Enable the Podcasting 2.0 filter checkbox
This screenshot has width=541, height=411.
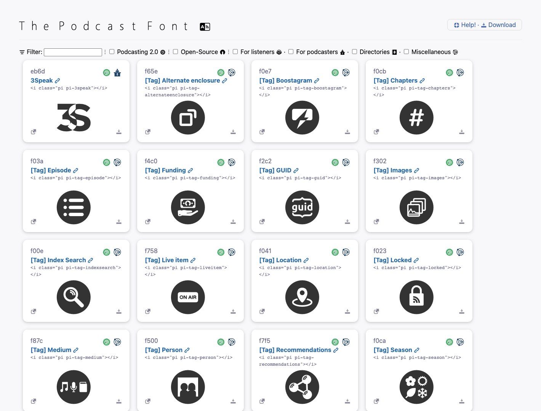tap(111, 51)
